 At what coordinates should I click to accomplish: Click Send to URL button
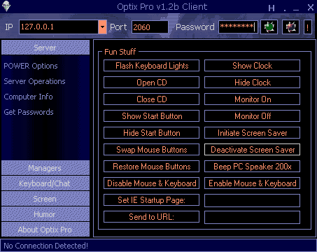click(152, 217)
